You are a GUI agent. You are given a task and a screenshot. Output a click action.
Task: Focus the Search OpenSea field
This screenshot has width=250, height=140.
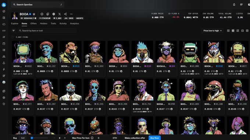pyautogui.click(x=37, y=5)
